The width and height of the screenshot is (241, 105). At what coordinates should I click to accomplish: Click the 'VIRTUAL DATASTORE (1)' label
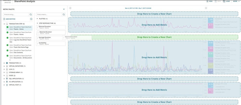pyautogui.click(x=17, y=66)
